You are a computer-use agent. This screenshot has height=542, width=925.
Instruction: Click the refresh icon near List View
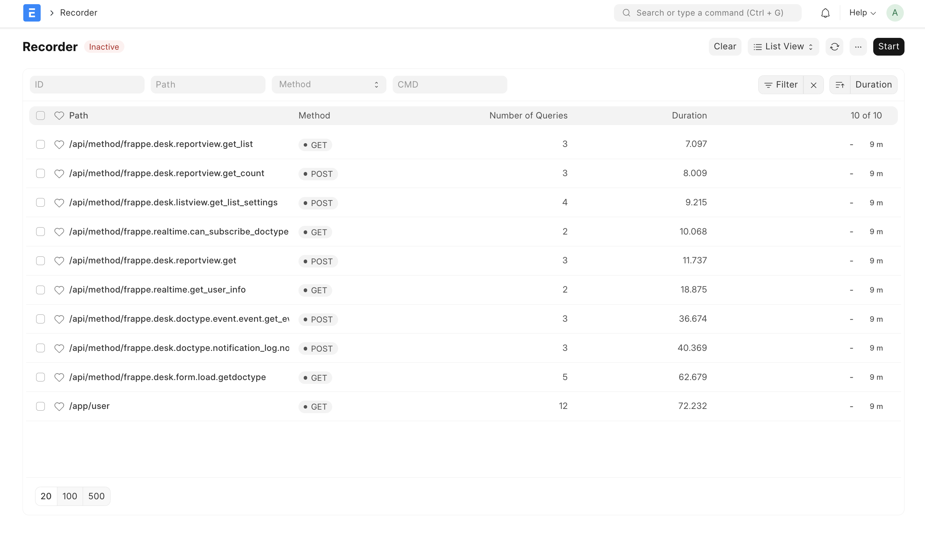pos(834,47)
